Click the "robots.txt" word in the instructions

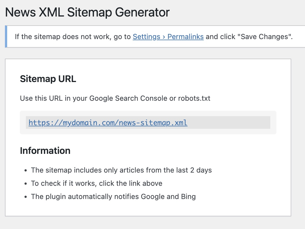click(x=194, y=99)
